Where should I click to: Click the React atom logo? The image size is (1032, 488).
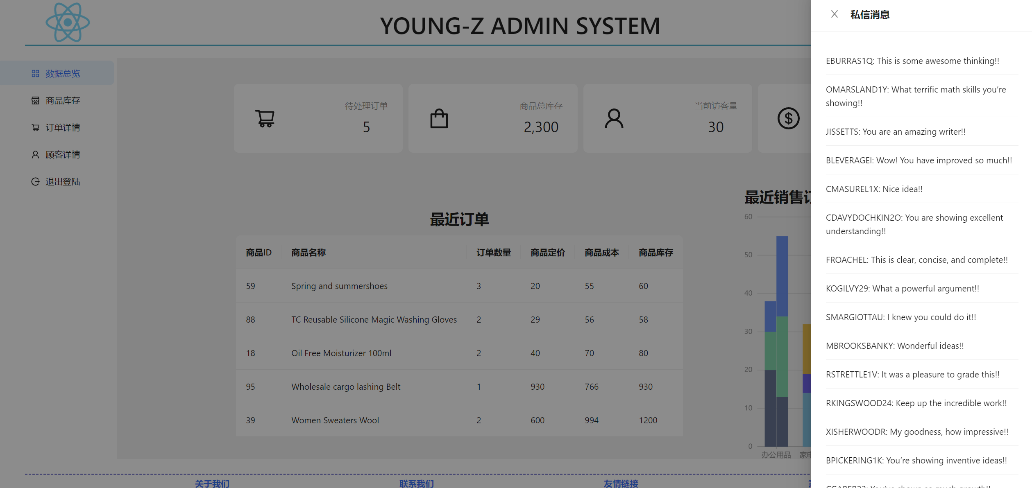tap(68, 23)
